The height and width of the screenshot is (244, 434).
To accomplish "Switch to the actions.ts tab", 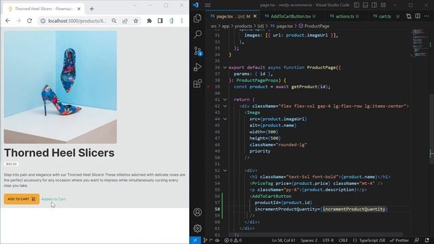I will 344,16.
